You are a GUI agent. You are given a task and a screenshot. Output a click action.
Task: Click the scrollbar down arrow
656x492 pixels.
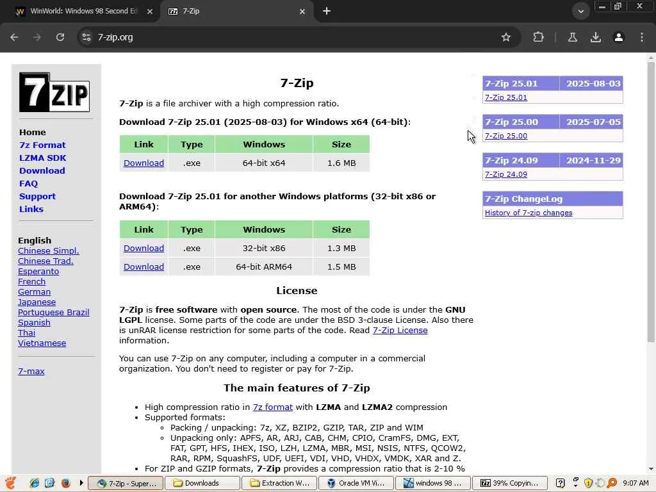point(651,470)
